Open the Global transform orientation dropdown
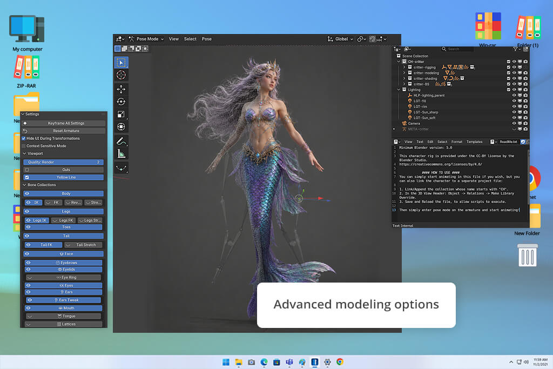553x369 pixels. click(x=340, y=39)
